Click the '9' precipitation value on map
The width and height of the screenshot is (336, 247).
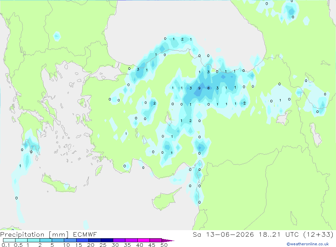click(200, 88)
